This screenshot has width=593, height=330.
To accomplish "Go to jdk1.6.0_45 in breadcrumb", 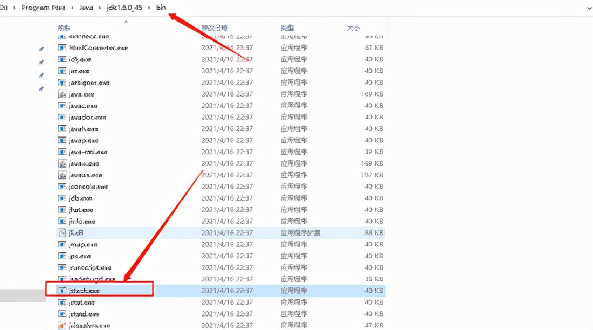I will (125, 8).
